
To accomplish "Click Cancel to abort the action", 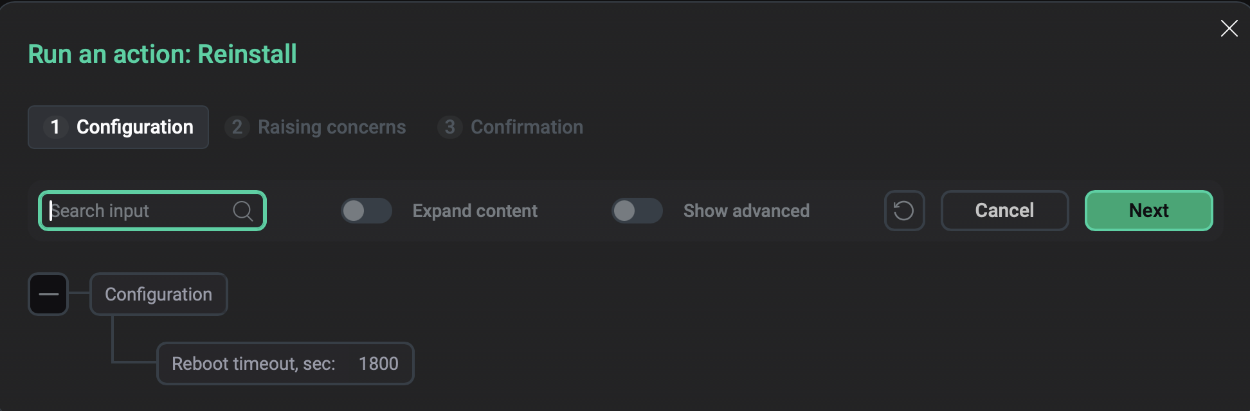I will (x=1004, y=210).
